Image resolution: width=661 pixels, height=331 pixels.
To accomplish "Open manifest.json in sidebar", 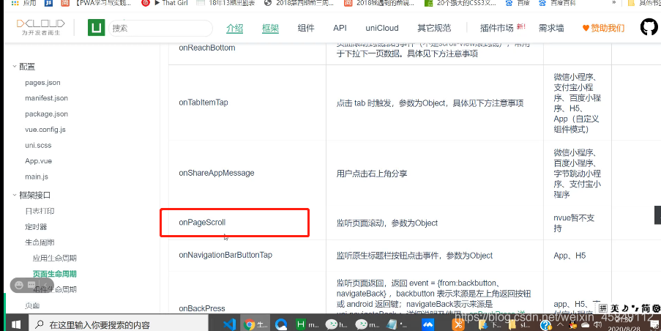I will pyautogui.click(x=46, y=98).
